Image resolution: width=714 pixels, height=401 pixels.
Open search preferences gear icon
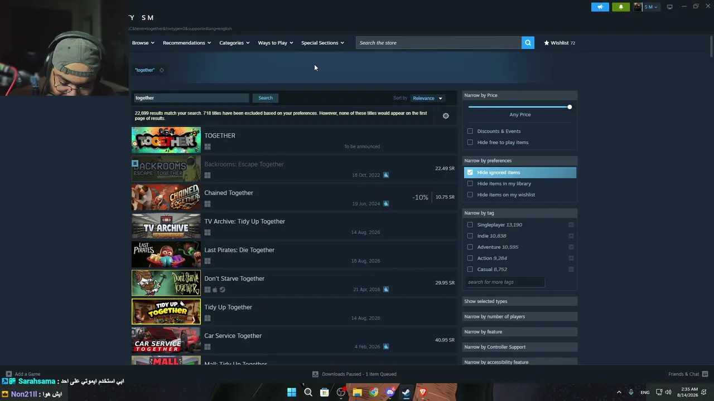pos(446,116)
